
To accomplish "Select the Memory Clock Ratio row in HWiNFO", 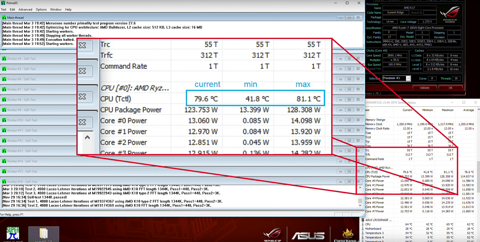I will (x=420, y=128).
